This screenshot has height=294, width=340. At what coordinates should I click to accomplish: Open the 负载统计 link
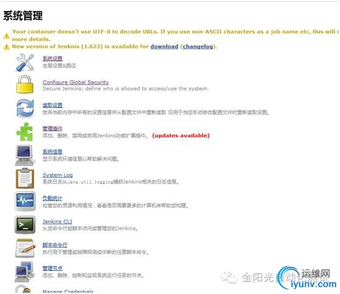point(52,198)
